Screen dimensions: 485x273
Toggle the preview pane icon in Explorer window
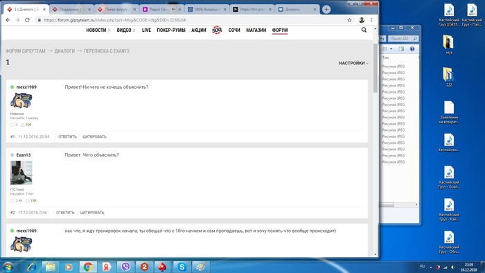[401, 49]
